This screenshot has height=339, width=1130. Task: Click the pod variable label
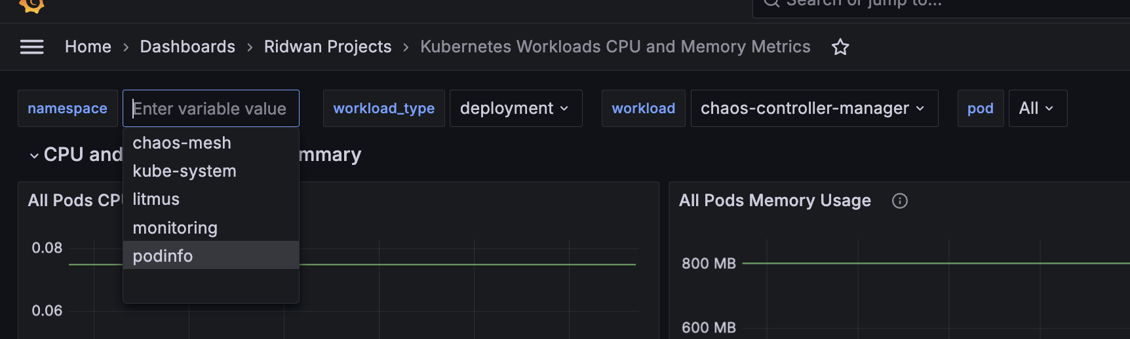(x=981, y=109)
